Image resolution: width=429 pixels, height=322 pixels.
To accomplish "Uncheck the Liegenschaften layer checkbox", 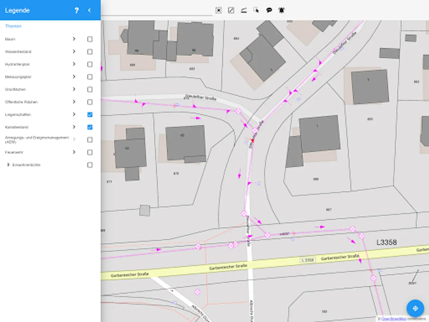I will tap(90, 114).
